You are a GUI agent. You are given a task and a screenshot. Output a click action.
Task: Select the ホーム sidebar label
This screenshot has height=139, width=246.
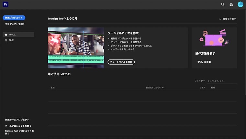(x=12, y=35)
